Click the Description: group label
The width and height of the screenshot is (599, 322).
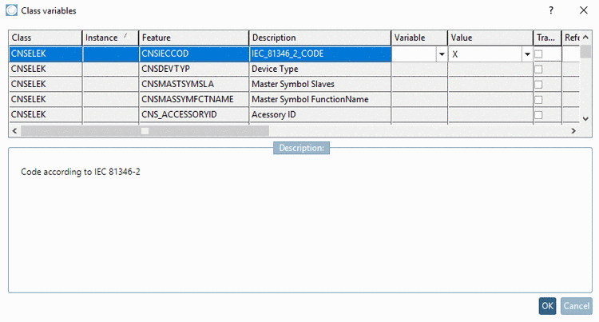point(301,148)
